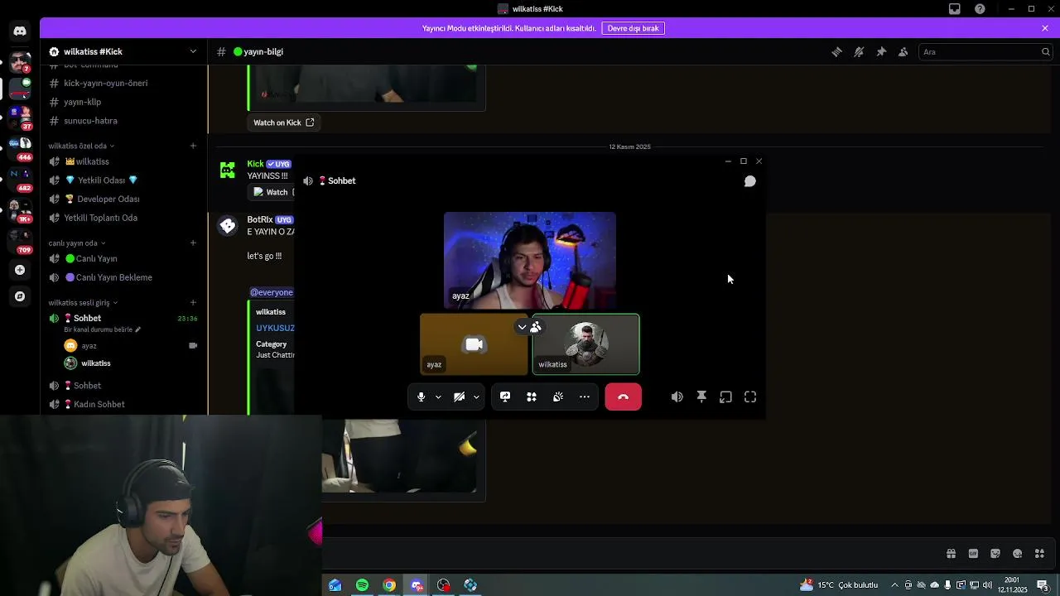Show hidden system tray icons arrow
The image size is (1060, 596).
[x=894, y=585]
